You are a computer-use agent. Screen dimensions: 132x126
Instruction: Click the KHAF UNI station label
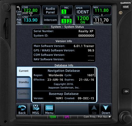[28, 13]
